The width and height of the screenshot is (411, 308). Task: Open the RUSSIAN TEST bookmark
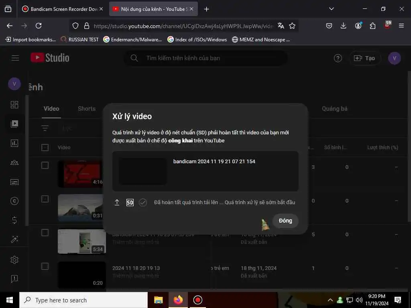[80, 40]
